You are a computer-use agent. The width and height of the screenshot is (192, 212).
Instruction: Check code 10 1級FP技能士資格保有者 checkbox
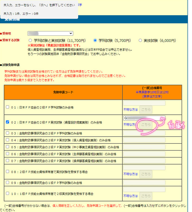(x=7, y=194)
